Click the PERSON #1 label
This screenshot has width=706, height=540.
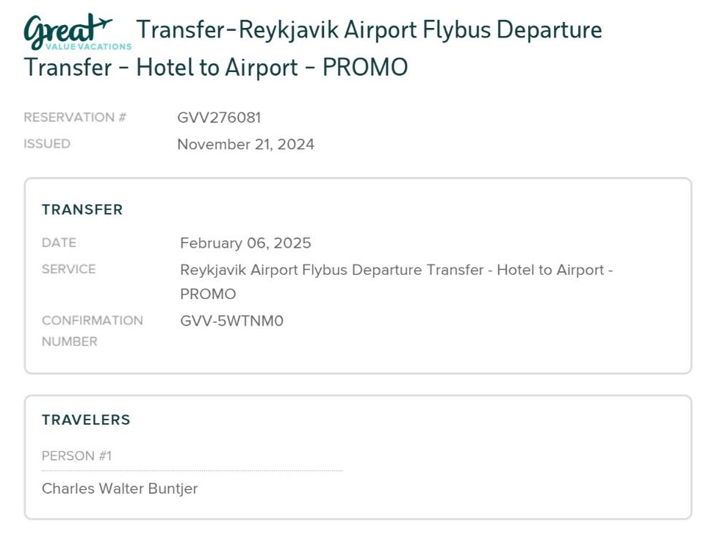click(x=76, y=456)
